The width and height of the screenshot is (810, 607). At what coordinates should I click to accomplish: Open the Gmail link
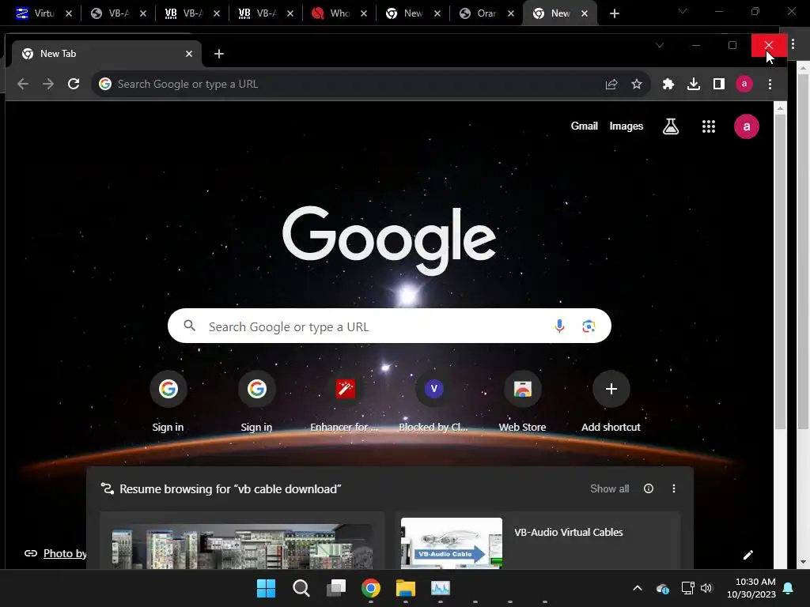click(585, 126)
